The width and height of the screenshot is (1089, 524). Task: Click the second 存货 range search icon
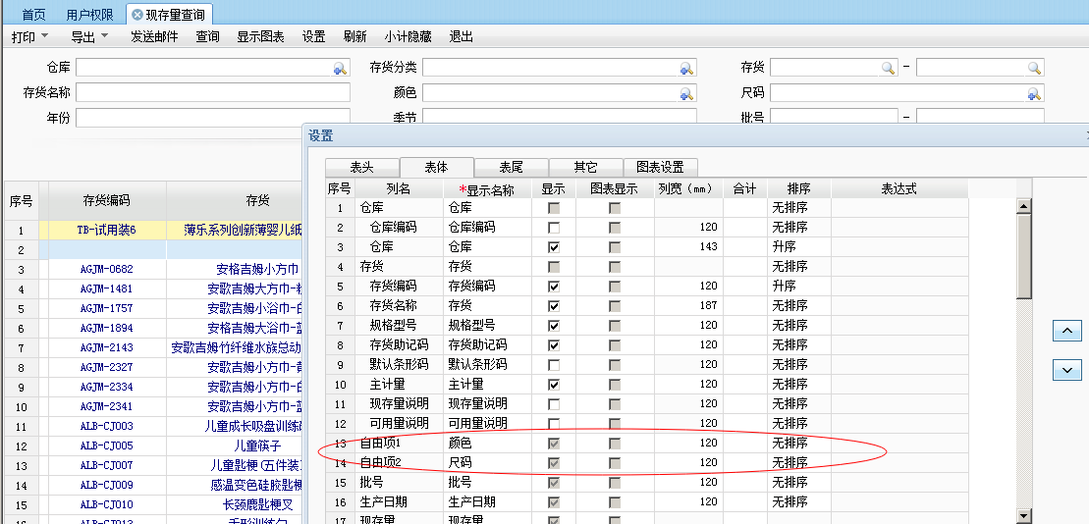[1034, 69]
